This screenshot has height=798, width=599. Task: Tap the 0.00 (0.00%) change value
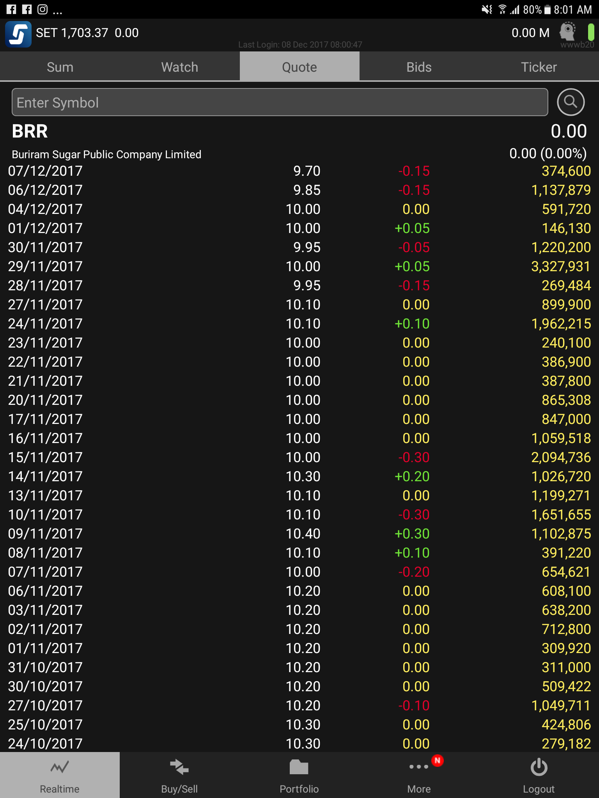coord(548,154)
